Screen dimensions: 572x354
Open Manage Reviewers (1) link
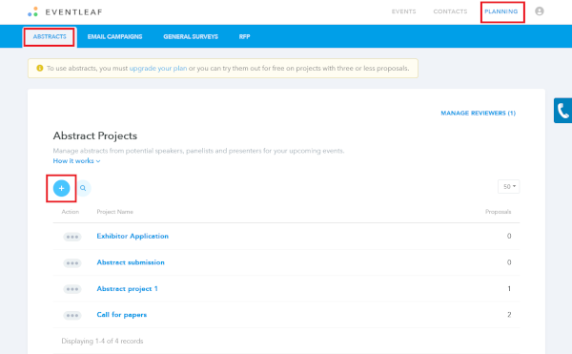479,114
